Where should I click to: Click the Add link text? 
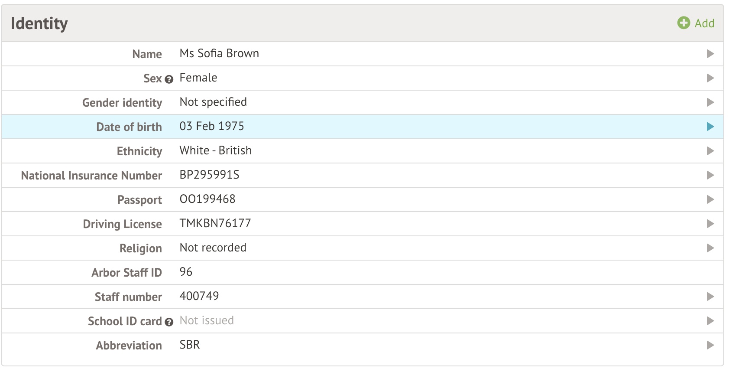click(x=704, y=23)
